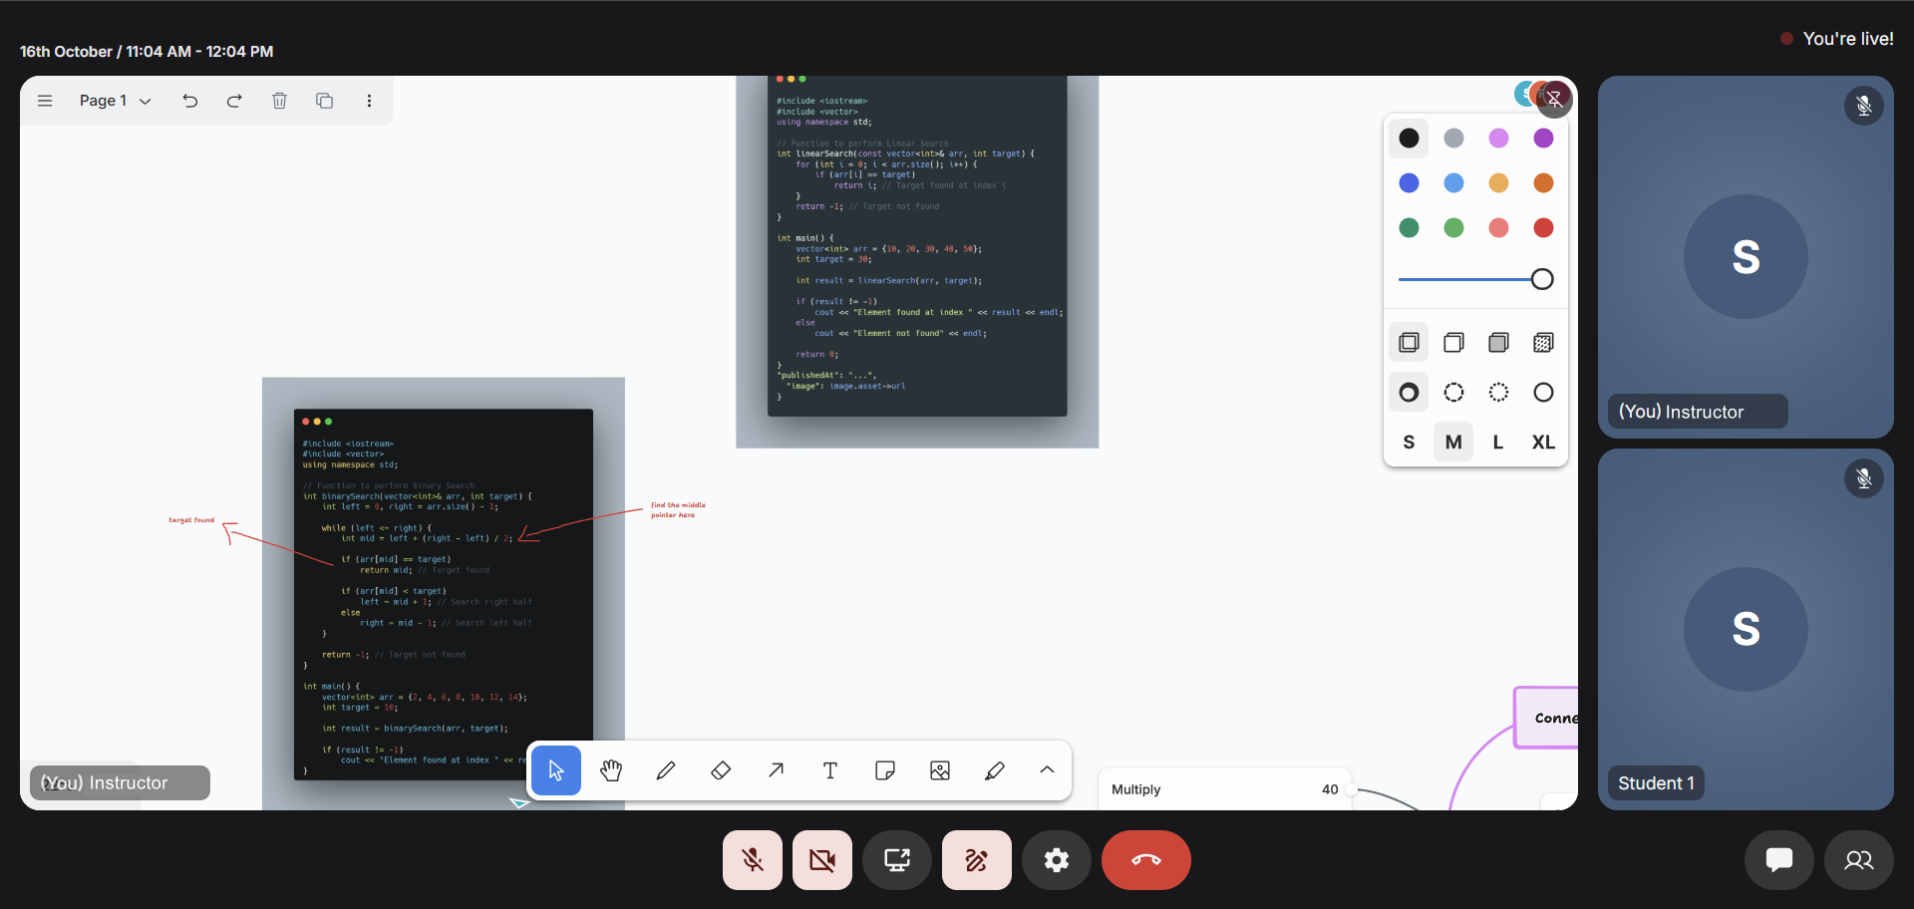
Task: End the call with red button
Action: (1145, 860)
